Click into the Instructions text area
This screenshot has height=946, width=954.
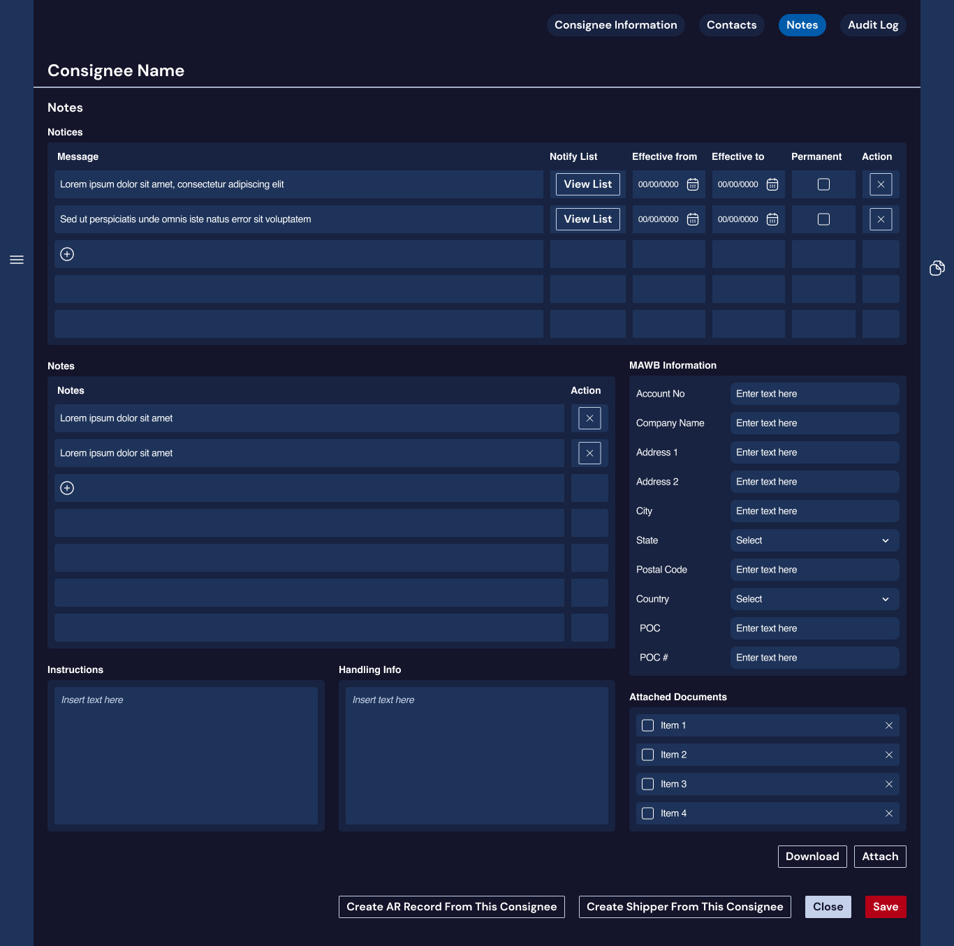click(186, 755)
